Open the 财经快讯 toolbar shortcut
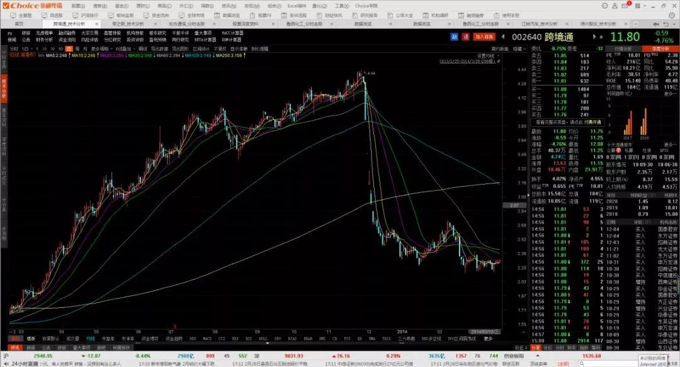The height and width of the screenshot is (367, 680). 329,15
